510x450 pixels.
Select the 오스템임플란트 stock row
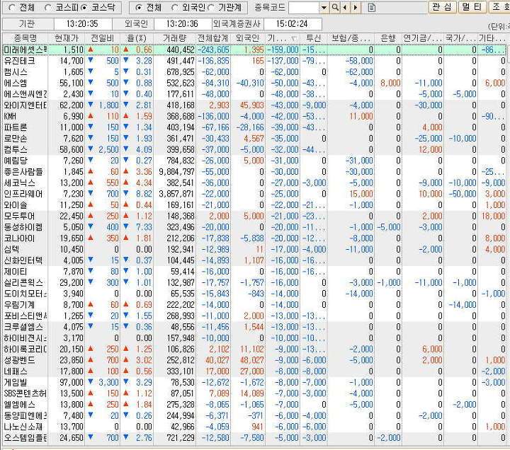(x=254, y=438)
